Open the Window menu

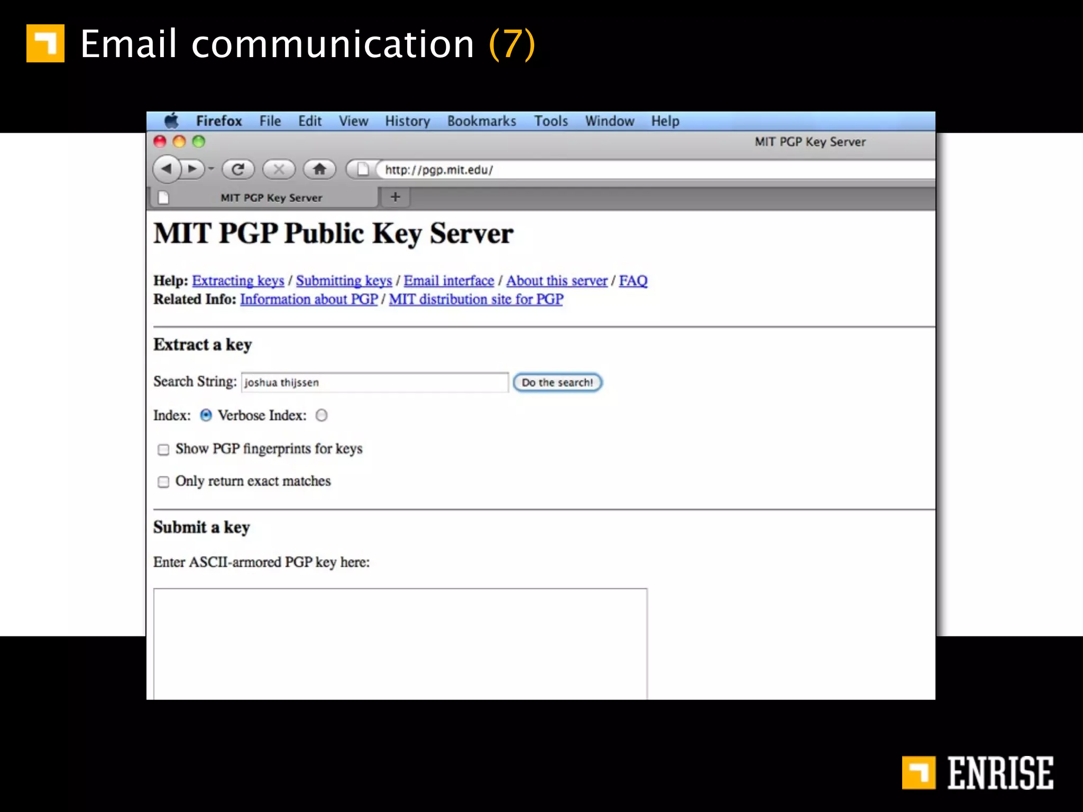(x=610, y=121)
